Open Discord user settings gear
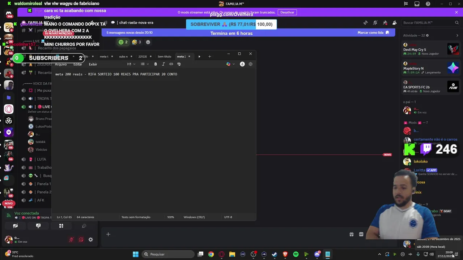 (91, 239)
